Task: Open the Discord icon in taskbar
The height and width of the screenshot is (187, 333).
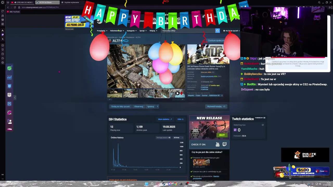Action: pyautogui.click(x=169, y=184)
